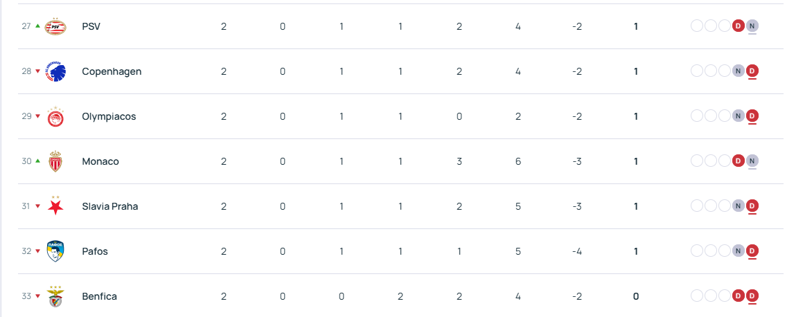The image size is (796, 317).
Task: Open the Copenhagen team link
Action: pos(112,71)
